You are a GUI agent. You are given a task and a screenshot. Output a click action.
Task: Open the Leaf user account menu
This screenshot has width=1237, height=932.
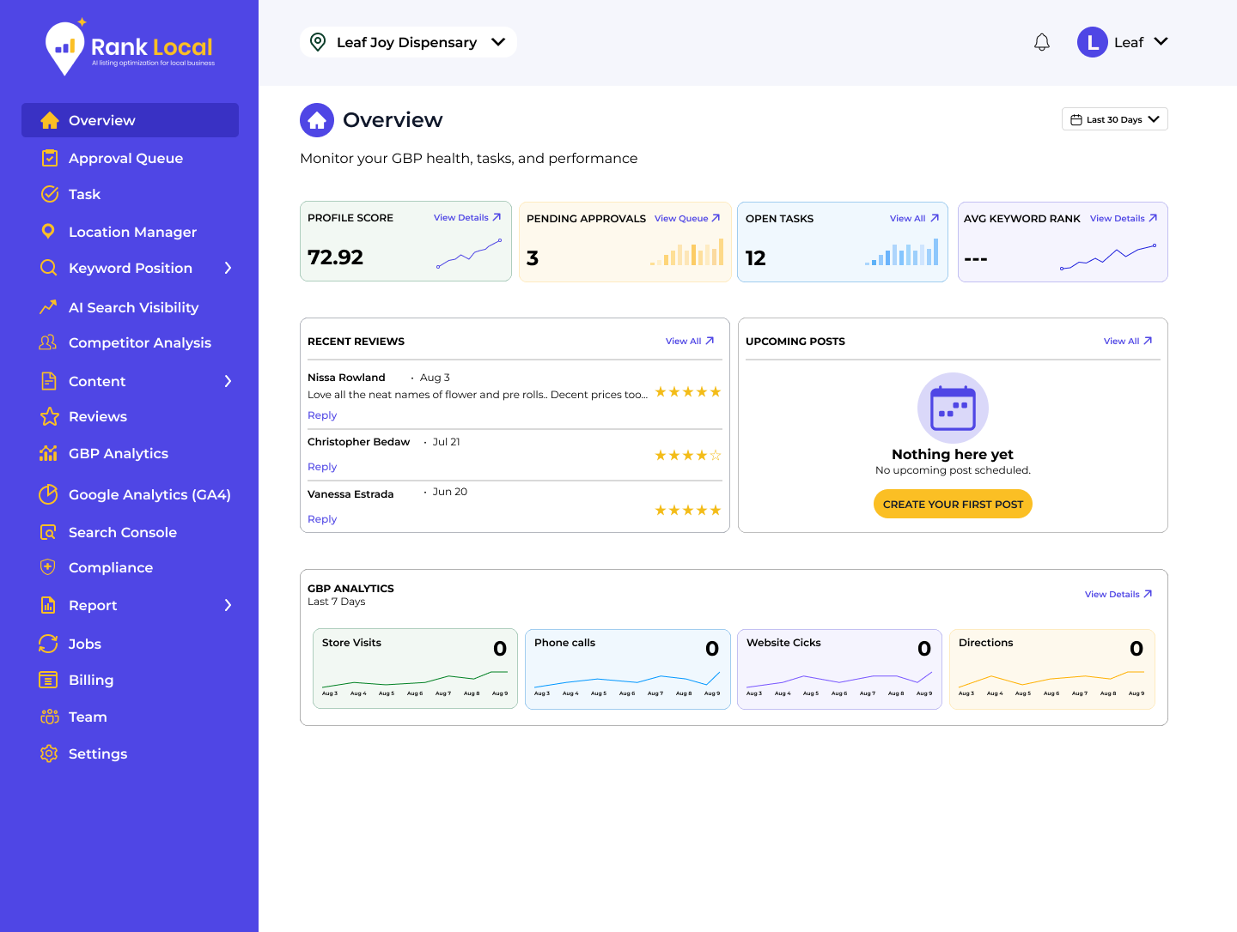(x=1123, y=42)
